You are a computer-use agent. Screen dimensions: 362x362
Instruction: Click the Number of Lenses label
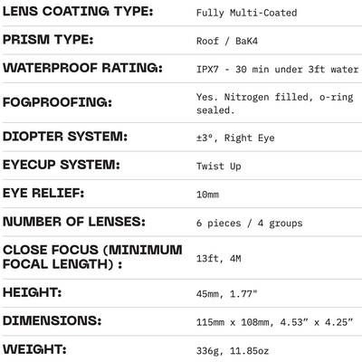[x=74, y=222]
